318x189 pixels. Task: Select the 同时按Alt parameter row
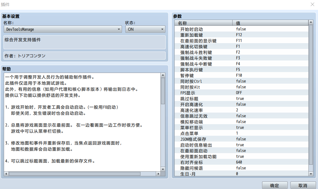(x=241, y=87)
